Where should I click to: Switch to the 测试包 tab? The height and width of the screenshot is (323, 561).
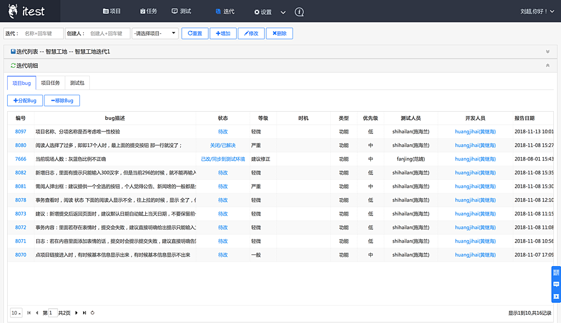77,83
